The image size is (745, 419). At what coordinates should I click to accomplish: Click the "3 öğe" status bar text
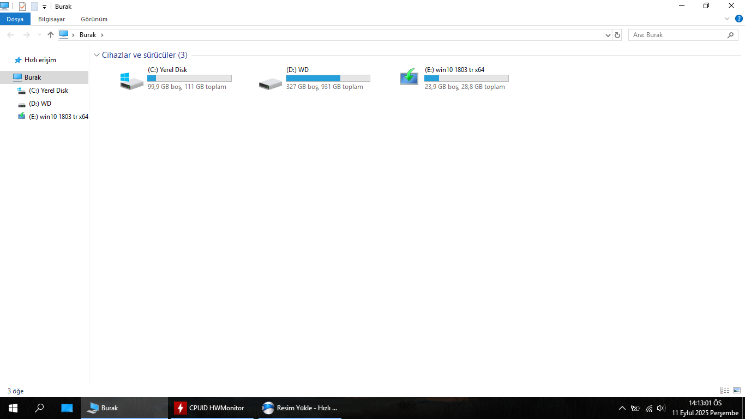[15, 391]
